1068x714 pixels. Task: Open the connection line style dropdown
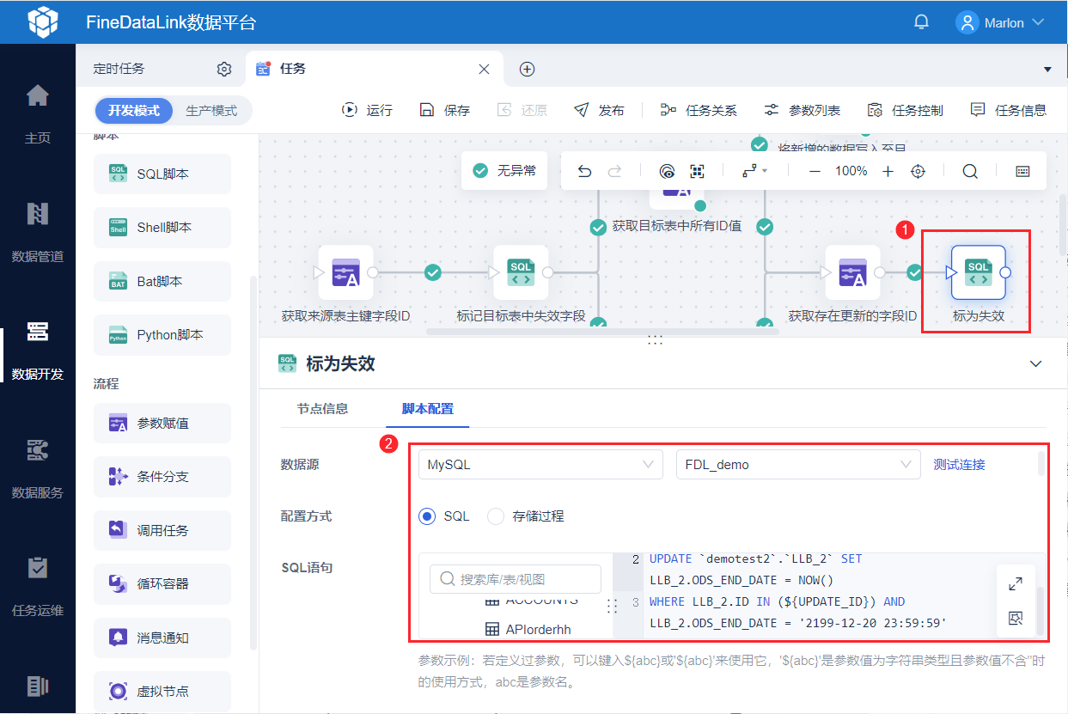pos(755,171)
